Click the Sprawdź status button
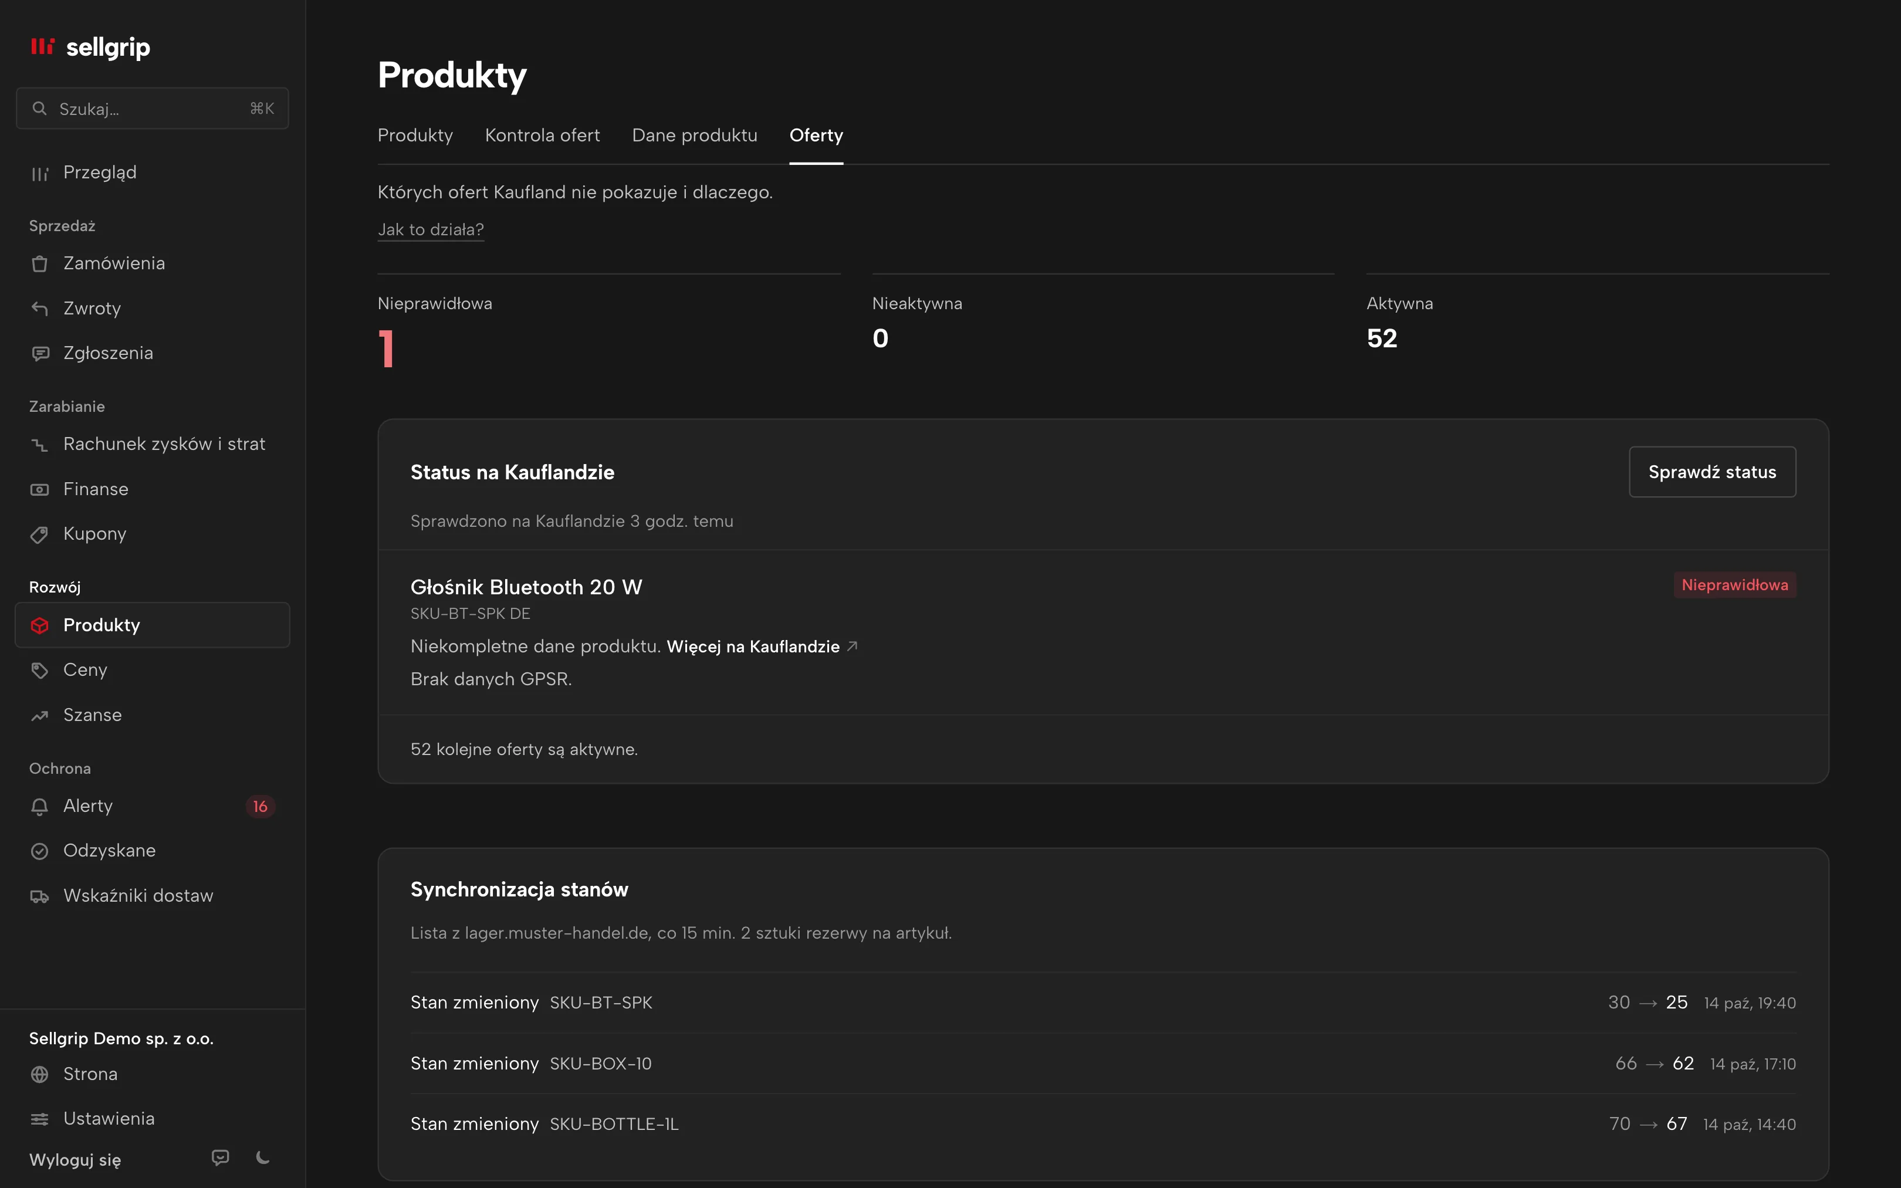The width and height of the screenshot is (1901, 1188). pos(1711,472)
